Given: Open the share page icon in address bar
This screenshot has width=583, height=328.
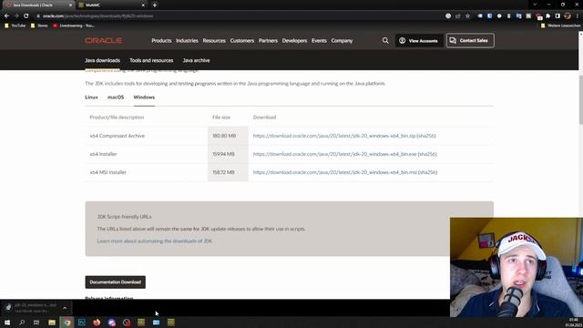Looking at the screenshot, I should click(x=457, y=16).
